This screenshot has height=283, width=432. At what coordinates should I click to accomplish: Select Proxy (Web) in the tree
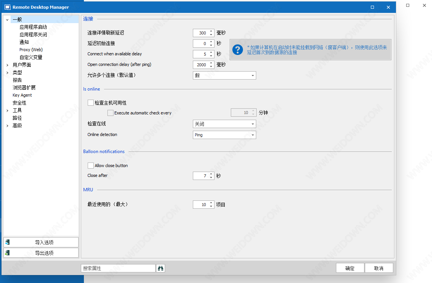[x=31, y=50]
